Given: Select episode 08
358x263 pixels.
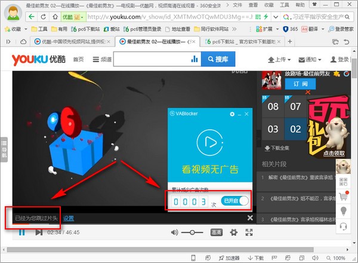Looking at the screenshot, I should point(273,106).
